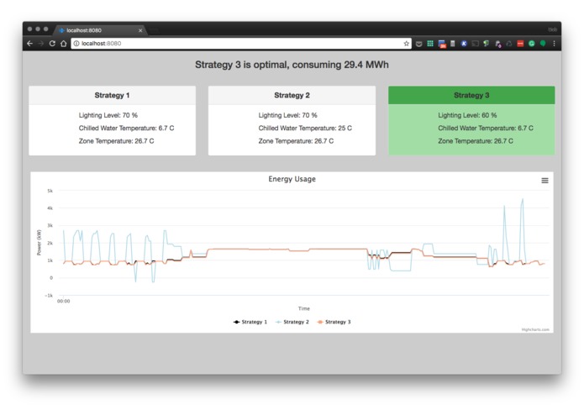The width and height of the screenshot is (584, 415).
Task: Toggle Strategy 3 series in chart legend
Action: tap(334, 322)
